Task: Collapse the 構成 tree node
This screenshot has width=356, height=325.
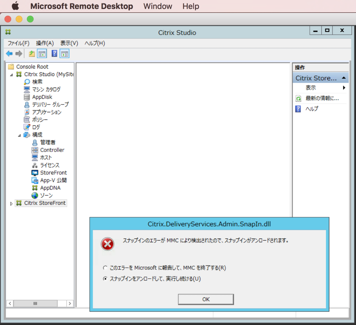Action: click(x=19, y=135)
